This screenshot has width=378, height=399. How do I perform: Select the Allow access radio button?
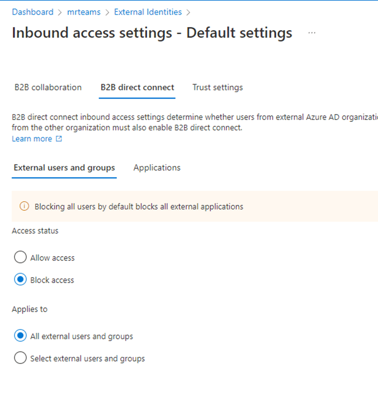point(20,257)
